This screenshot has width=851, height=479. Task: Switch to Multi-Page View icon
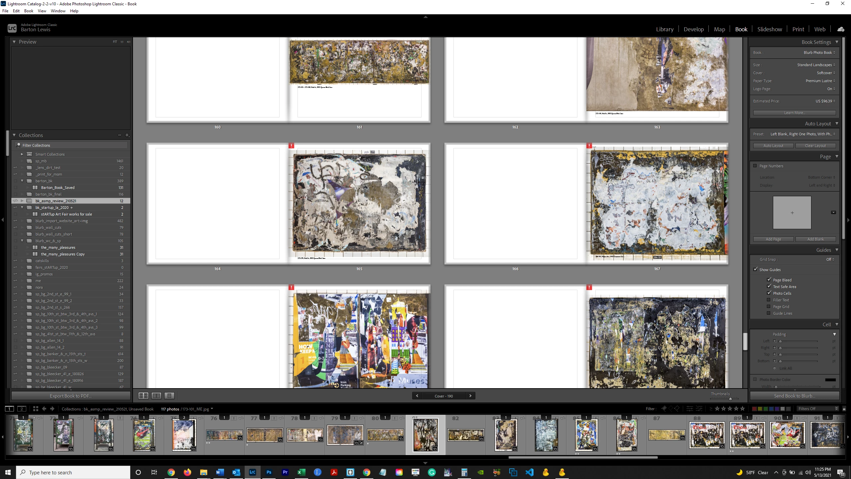143,396
